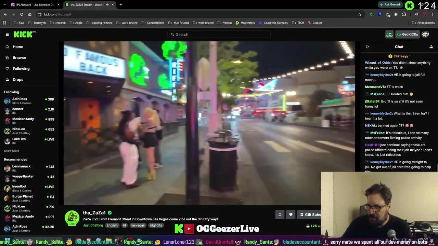The height and width of the screenshot is (246, 438).
Task: Open the Chrome apps grid icon
Action: tap(4, 23)
